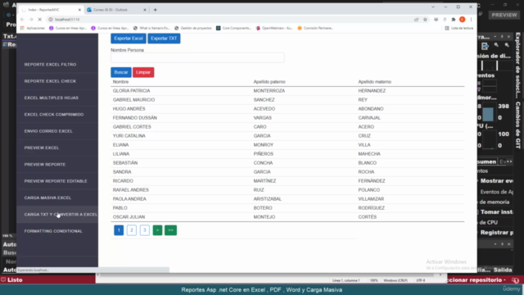Select the MONTERROZA surname cell

[x=269, y=91]
